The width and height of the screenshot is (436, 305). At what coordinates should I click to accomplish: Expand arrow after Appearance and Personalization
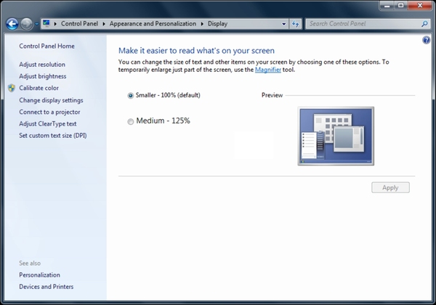pyautogui.click(x=202, y=24)
